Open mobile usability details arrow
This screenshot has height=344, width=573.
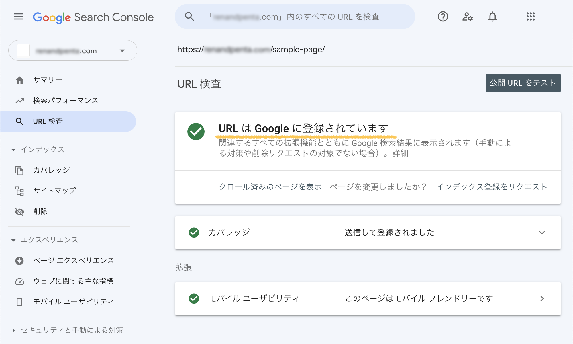(542, 298)
